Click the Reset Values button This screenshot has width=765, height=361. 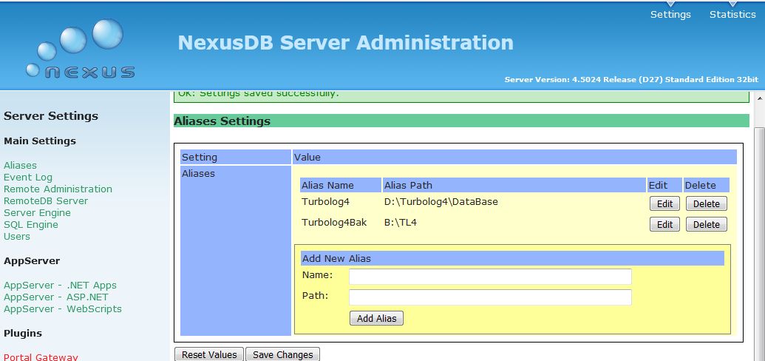click(209, 354)
